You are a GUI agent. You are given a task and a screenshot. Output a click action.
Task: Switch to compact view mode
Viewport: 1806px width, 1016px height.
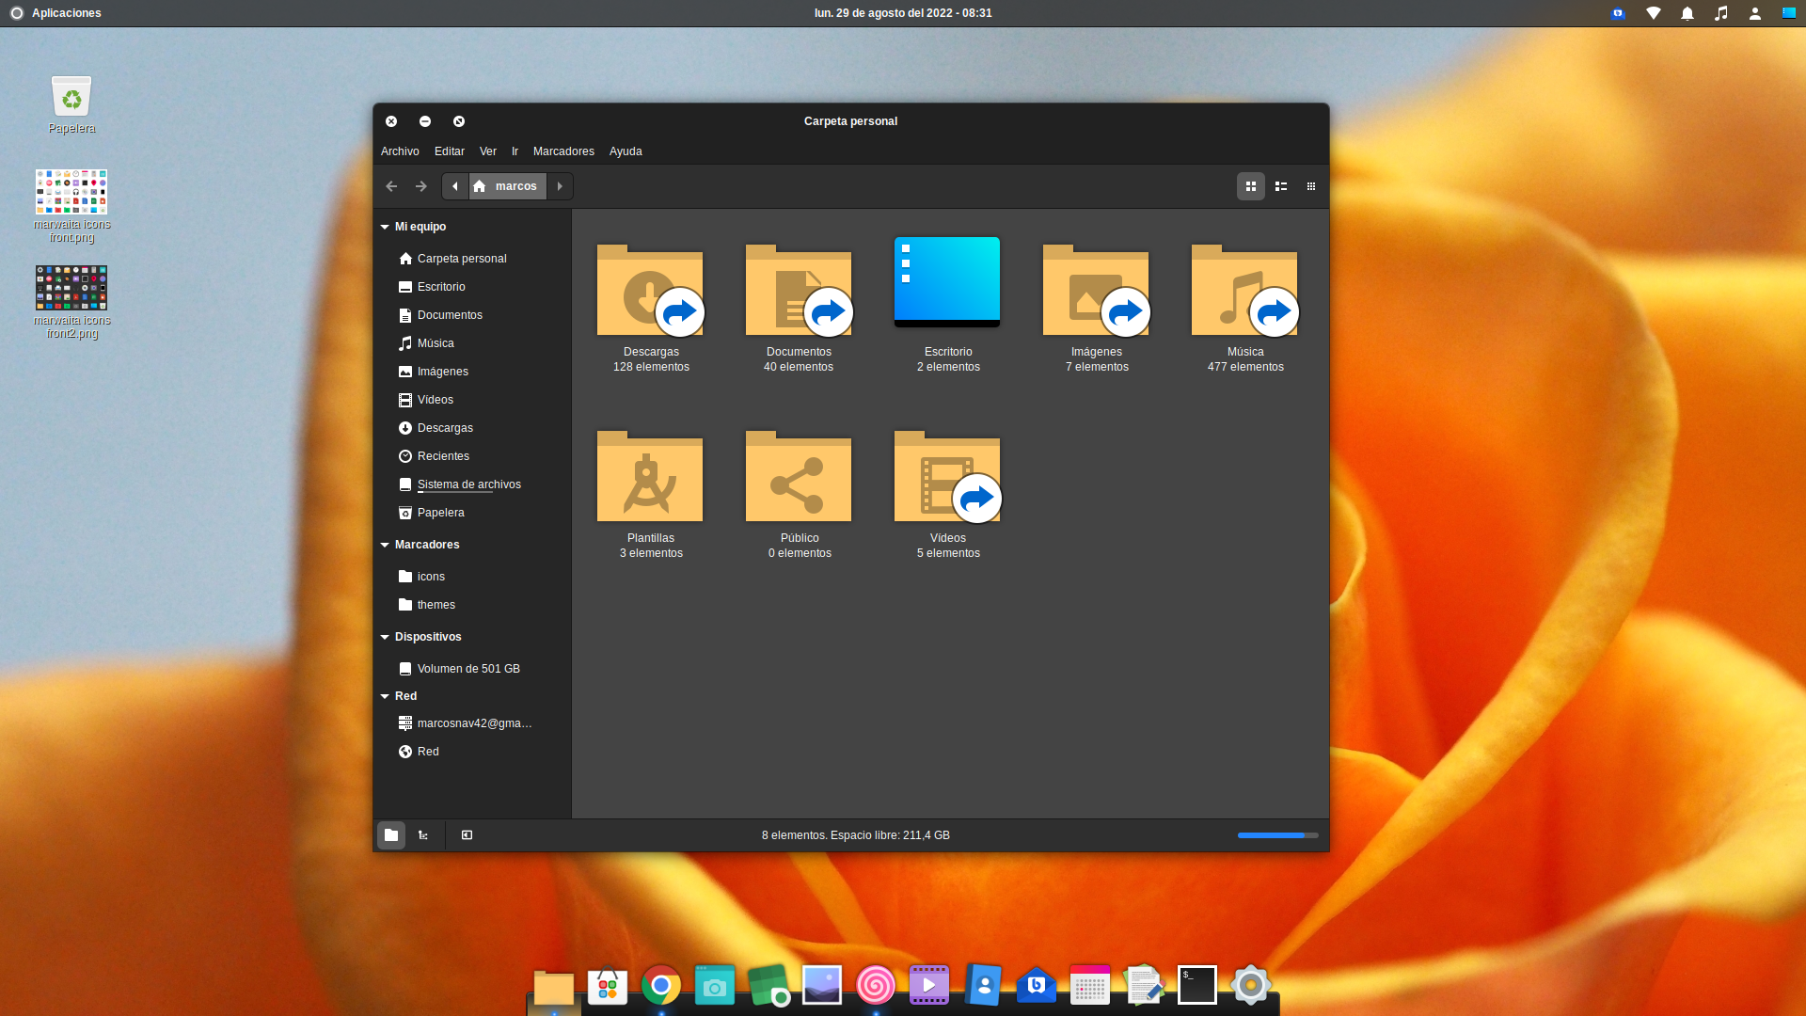click(x=1310, y=185)
